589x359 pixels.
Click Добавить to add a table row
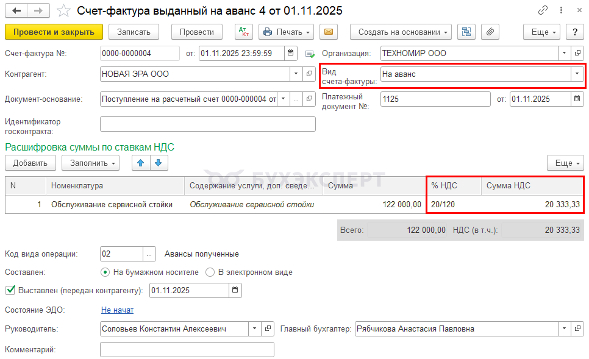(x=30, y=163)
